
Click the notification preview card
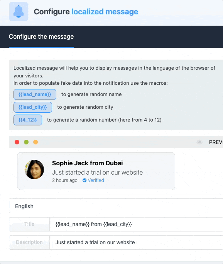pyautogui.click(x=96, y=171)
